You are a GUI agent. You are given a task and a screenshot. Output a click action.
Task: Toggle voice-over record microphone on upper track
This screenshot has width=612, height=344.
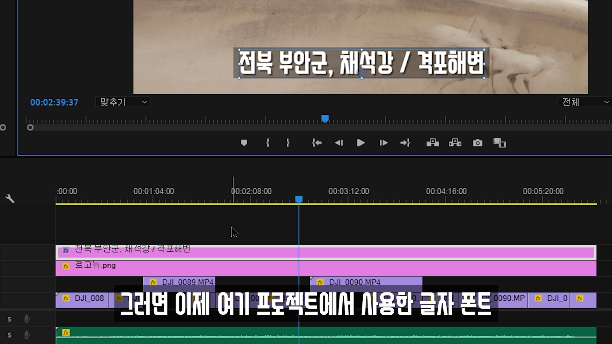(x=27, y=319)
